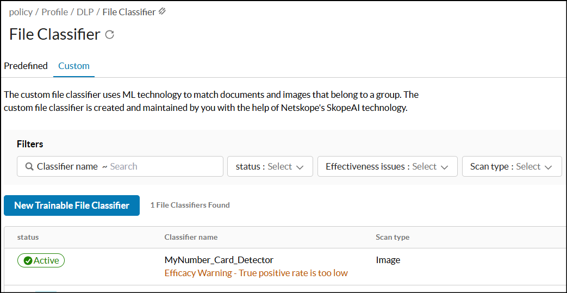This screenshot has width=567, height=293.
Task: Open the status filter dropdown
Action: 270,166
